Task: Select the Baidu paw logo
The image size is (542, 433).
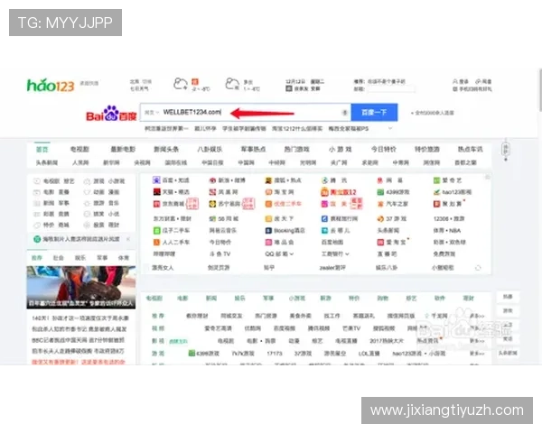Action: click(x=111, y=114)
